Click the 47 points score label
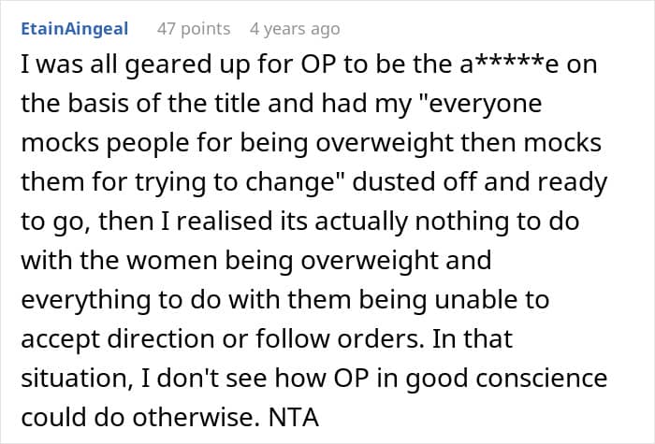 tap(194, 29)
